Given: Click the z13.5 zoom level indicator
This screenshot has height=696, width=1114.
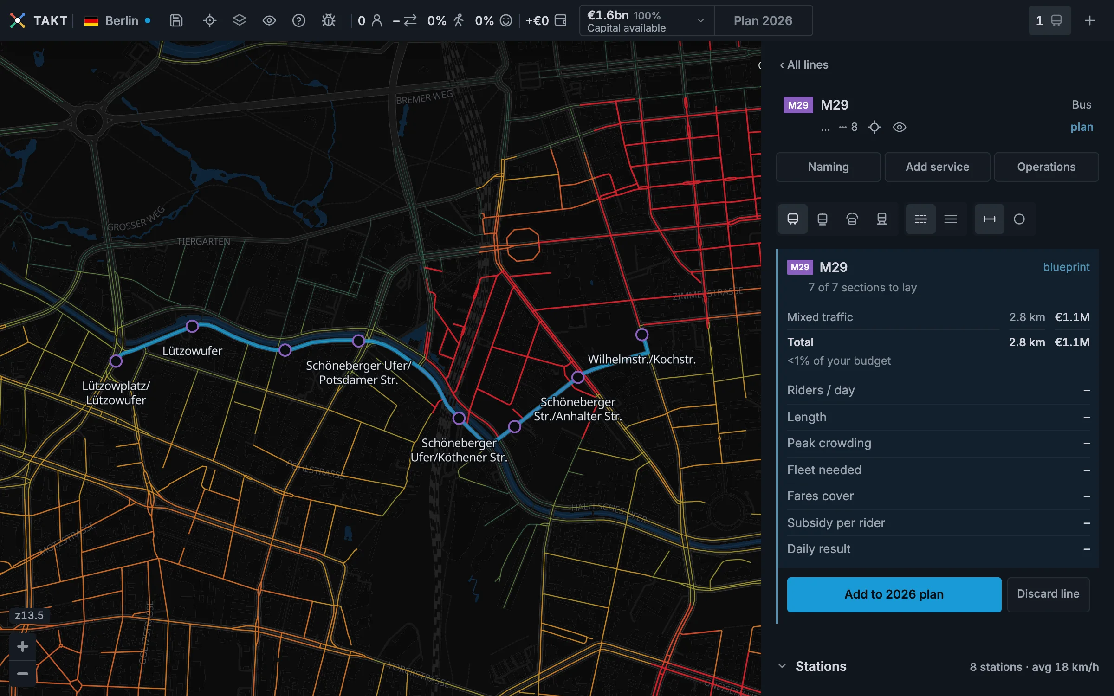Looking at the screenshot, I should [x=29, y=615].
